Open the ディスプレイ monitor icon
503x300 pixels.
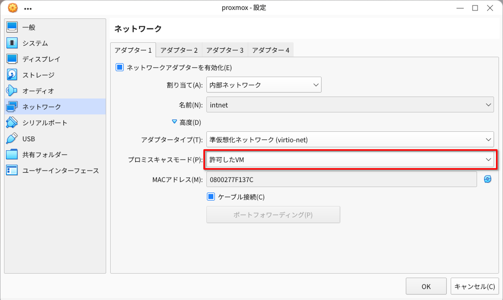point(12,59)
